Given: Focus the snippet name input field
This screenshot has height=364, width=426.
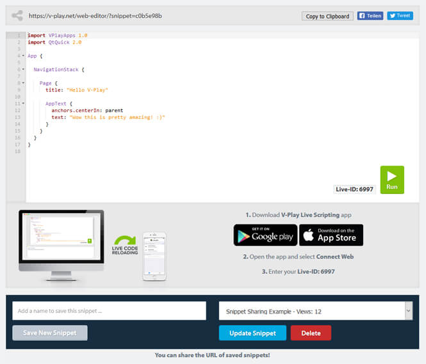Looking at the screenshot, I should (109, 311).
